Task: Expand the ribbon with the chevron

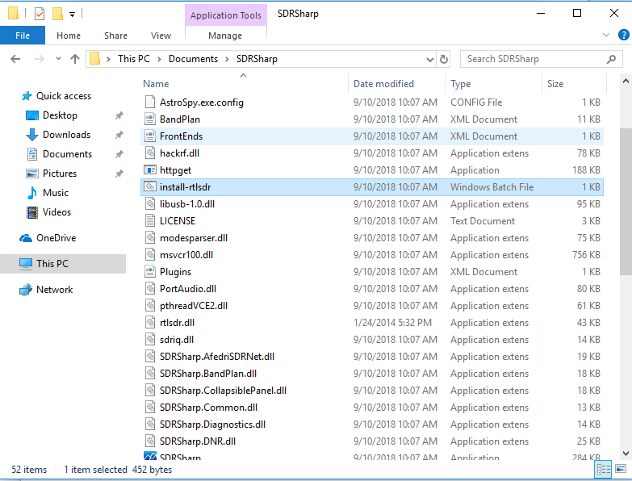Action: click(606, 35)
